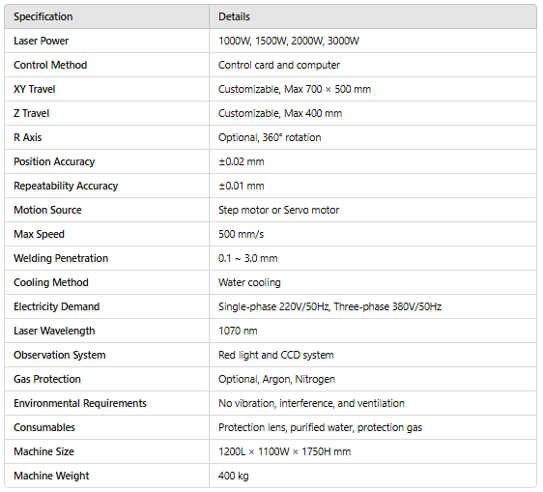Select the Position Accuracy label

pyautogui.click(x=54, y=161)
